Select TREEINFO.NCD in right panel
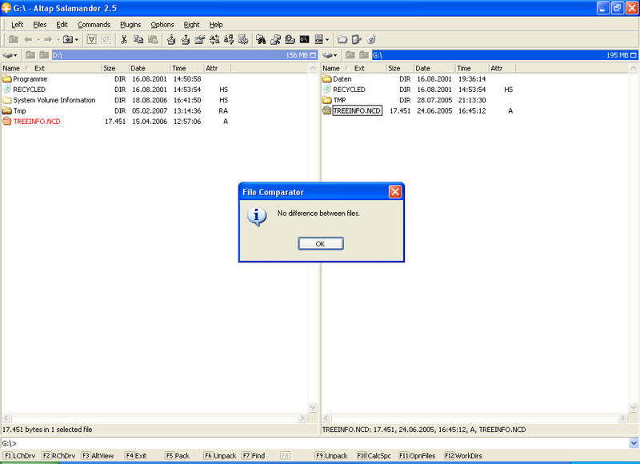Viewport: 640px width, 464px height. click(357, 110)
